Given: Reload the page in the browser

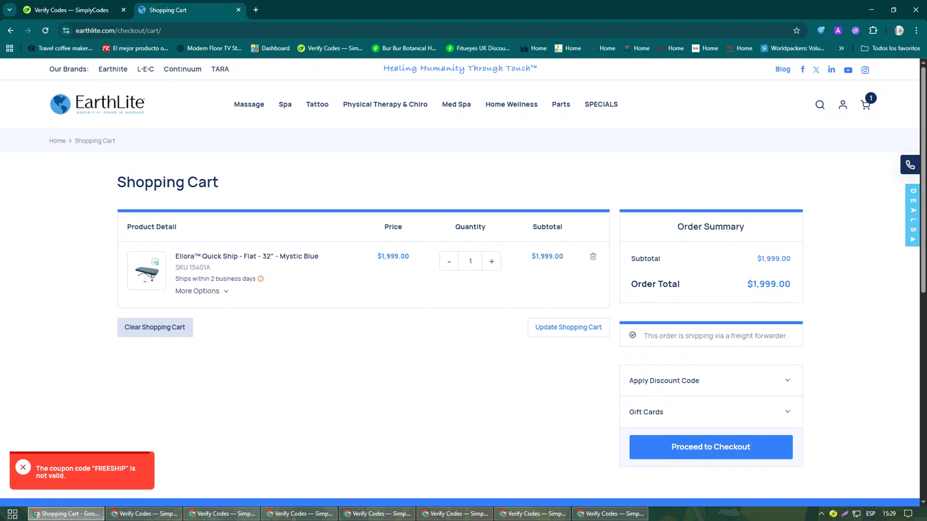Looking at the screenshot, I should tap(45, 30).
